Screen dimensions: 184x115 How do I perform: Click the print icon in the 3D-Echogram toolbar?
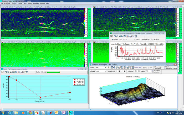click(128, 67)
